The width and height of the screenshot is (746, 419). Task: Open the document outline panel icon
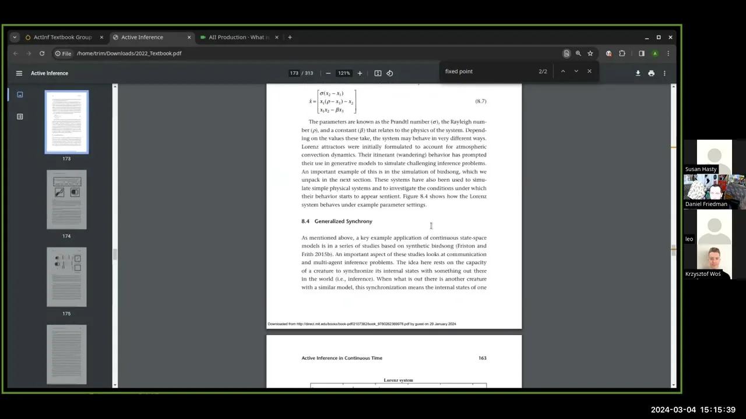(x=19, y=116)
